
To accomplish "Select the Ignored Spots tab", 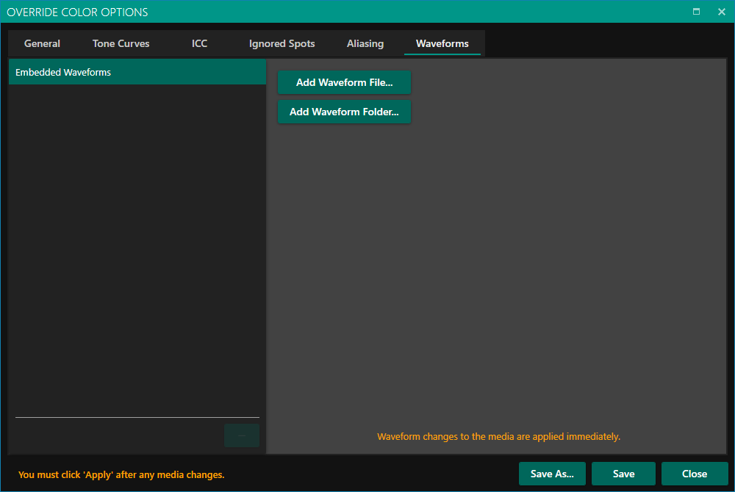I will [282, 43].
